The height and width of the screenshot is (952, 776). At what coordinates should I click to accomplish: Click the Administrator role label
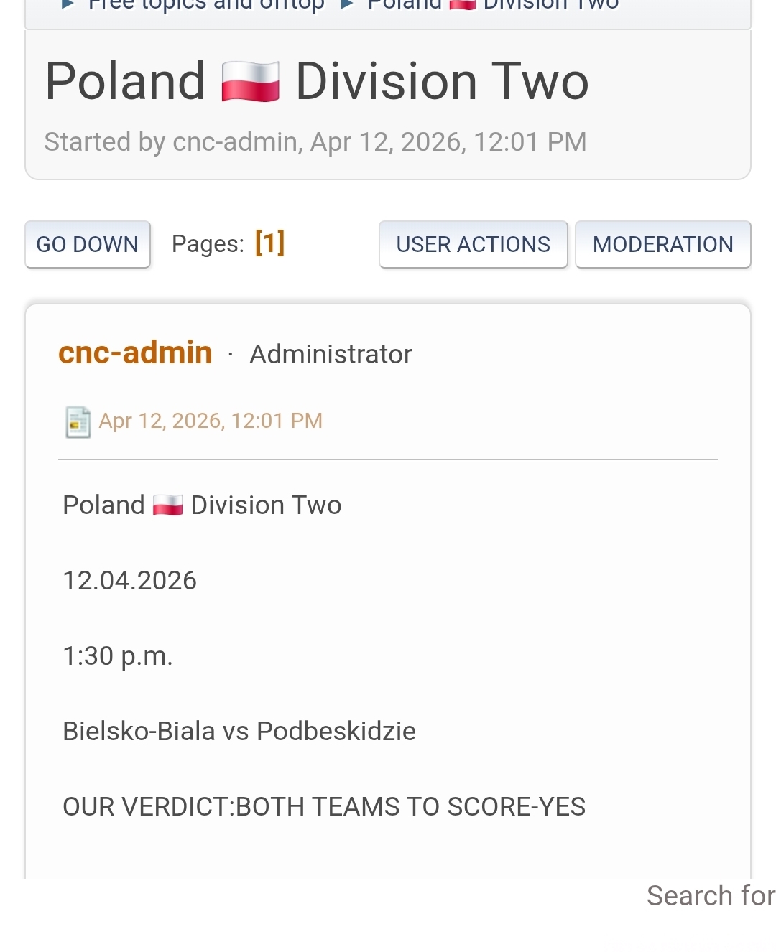tap(331, 355)
